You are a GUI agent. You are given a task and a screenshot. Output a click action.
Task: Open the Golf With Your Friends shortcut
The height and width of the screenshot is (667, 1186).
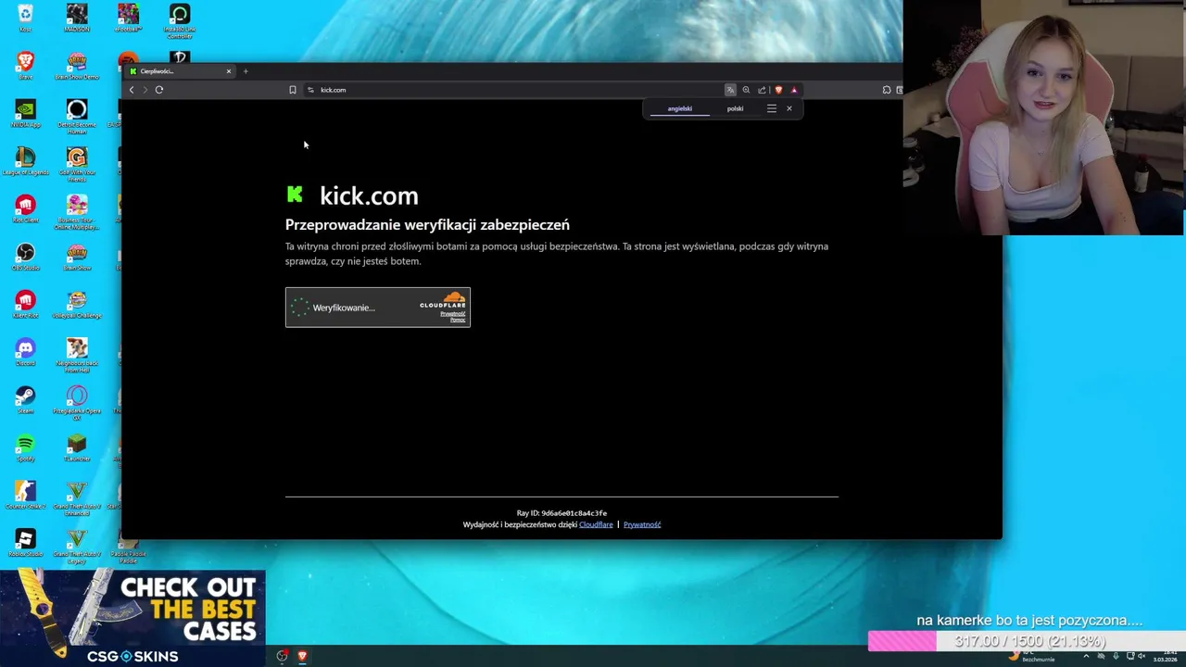[77, 164]
